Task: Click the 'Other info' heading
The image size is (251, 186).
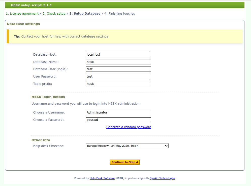Action: tap(41, 140)
